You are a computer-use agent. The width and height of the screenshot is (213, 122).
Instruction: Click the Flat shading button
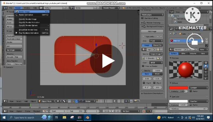(18, 57)
